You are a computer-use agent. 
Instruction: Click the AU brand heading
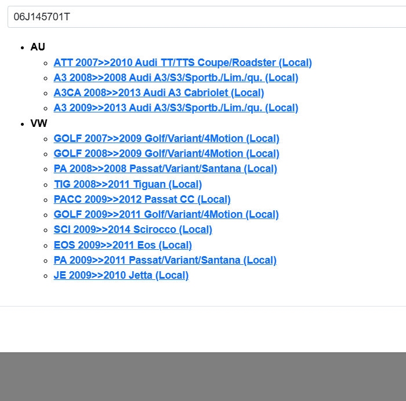coord(38,47)
